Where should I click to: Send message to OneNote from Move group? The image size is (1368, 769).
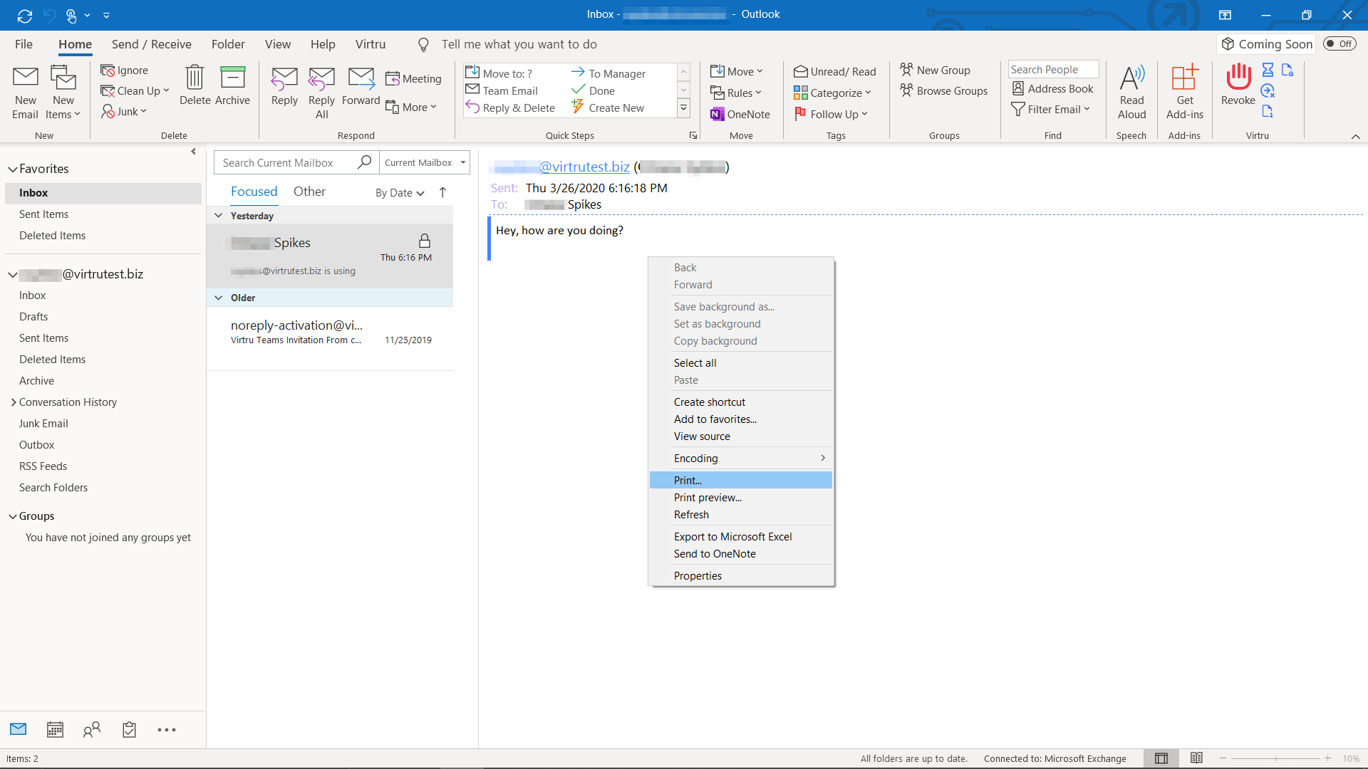coord(740,114)
